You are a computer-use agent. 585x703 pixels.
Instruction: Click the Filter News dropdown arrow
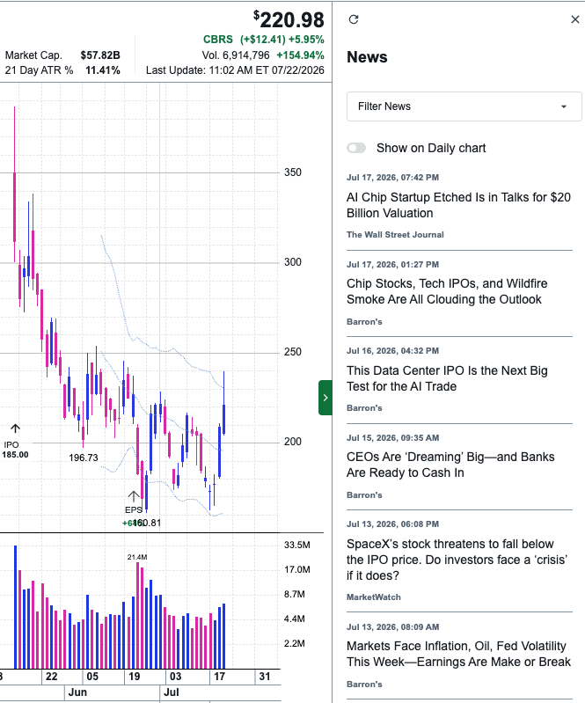click(564, 106)
